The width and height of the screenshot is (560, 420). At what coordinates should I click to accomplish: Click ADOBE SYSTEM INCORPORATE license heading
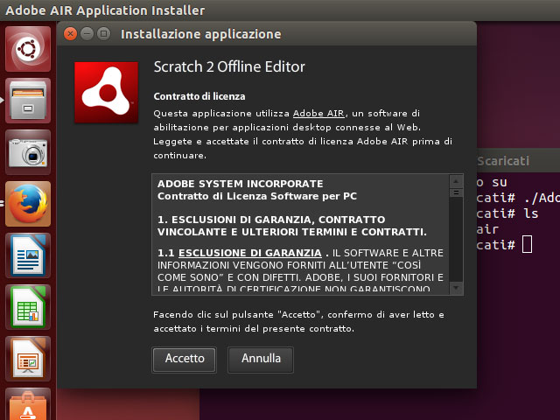click(x=241, y=184)
